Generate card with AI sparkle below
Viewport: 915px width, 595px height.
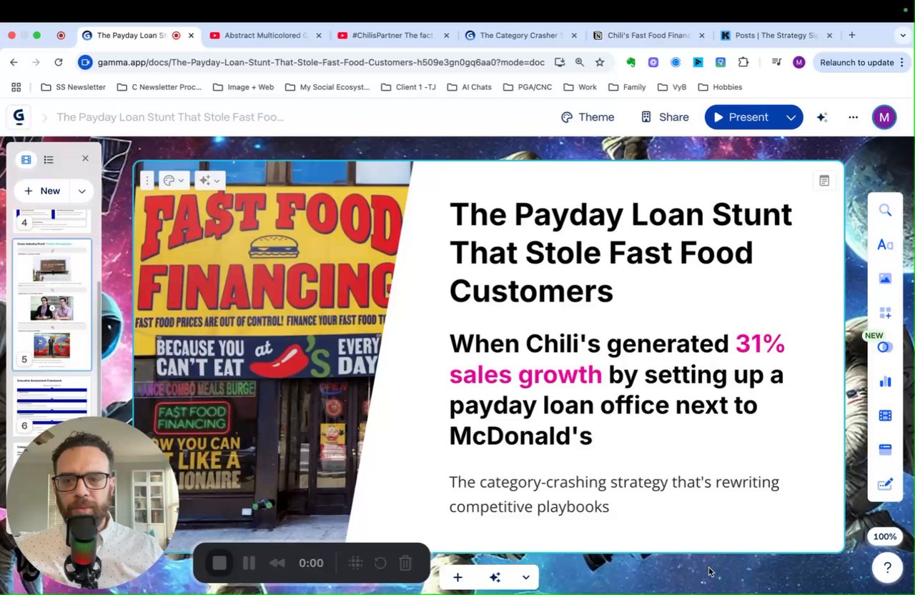(x=495, y=577)
